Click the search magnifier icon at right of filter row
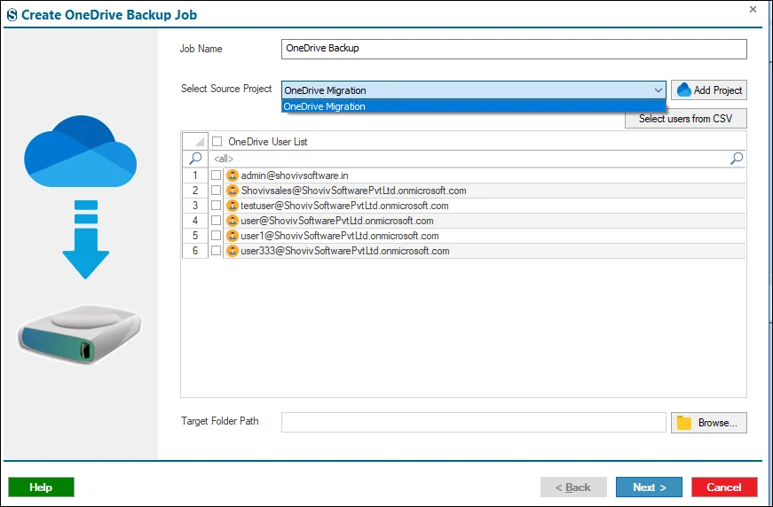The width and height of the screenshot is (773, 507). 737,158
